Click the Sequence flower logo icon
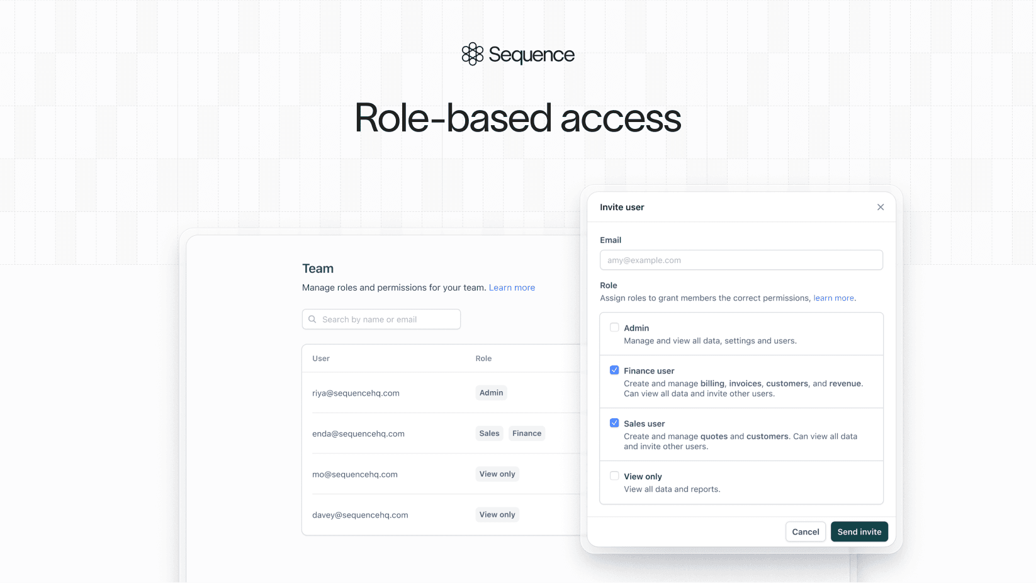The width and height of the screenshot is (1036, 583). click(472, 54)
